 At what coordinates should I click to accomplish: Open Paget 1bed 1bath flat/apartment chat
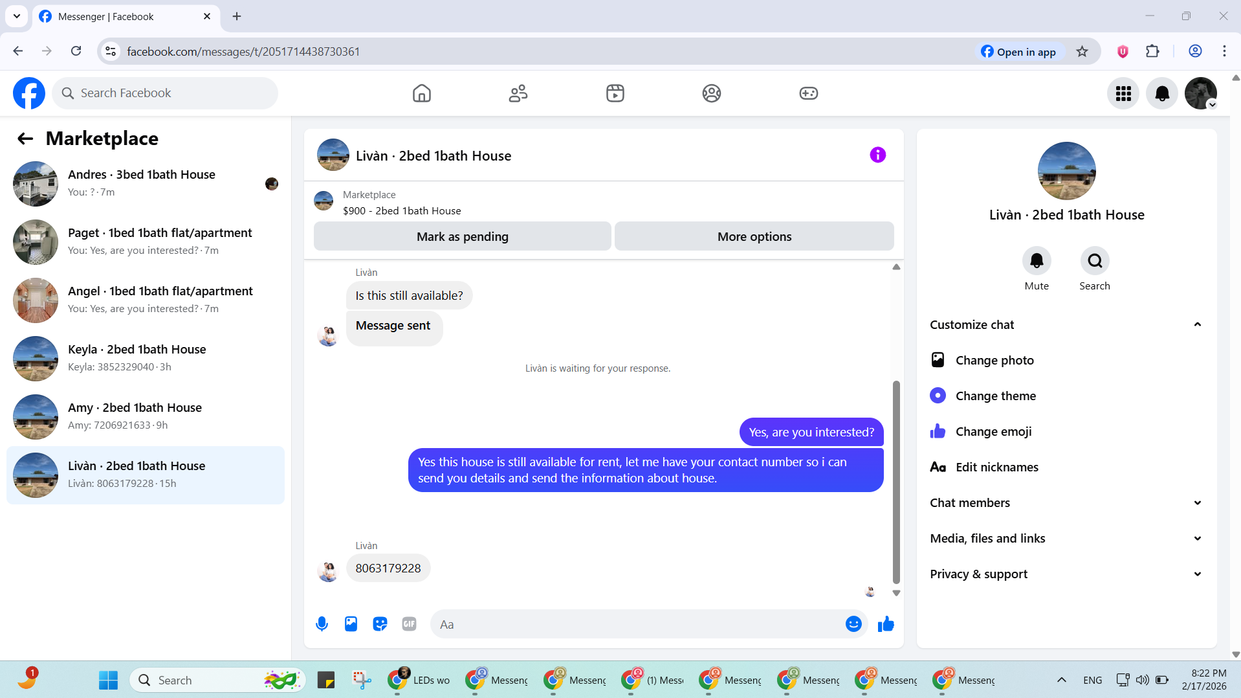(x=146, y=242)
